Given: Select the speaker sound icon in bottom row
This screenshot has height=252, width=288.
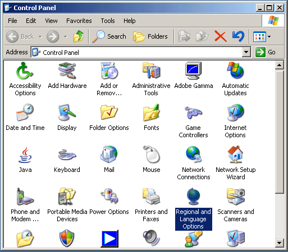Looking at the screenshot, I should click(x=151, y=238).
